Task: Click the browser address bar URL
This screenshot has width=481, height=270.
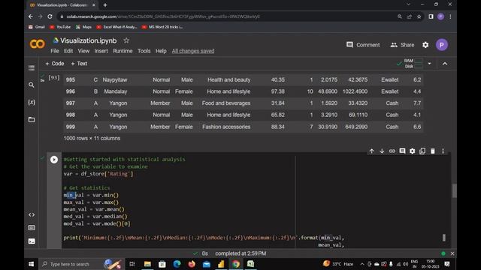Action: (x=163, y=16)
